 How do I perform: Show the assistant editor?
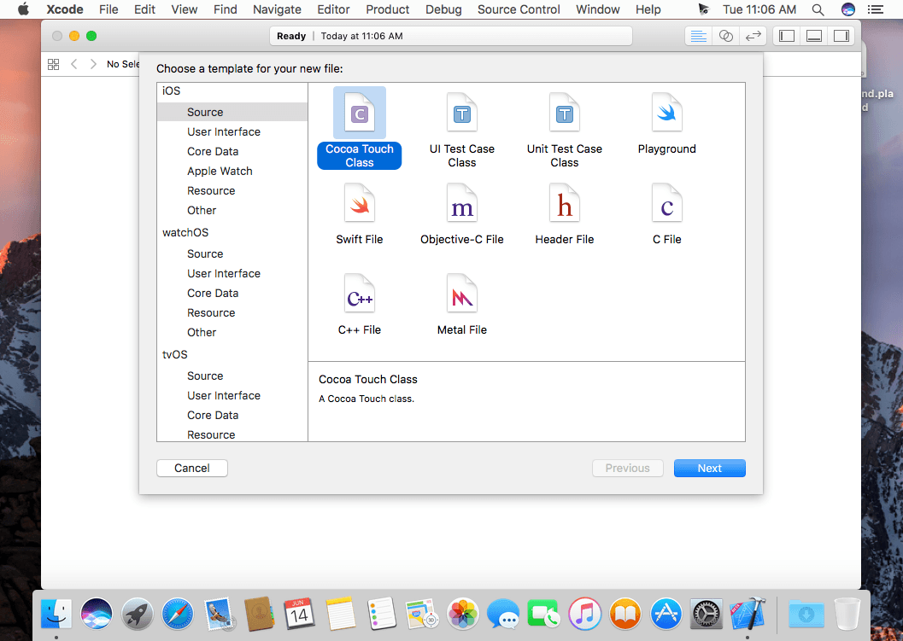(x=725, y=36)
